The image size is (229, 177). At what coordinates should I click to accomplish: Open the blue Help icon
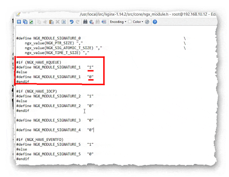point(155,22)
